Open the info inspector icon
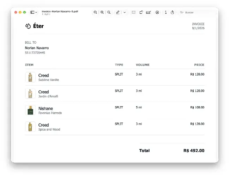The height and width of the screenshot is (176, 229). coord(165,12)
